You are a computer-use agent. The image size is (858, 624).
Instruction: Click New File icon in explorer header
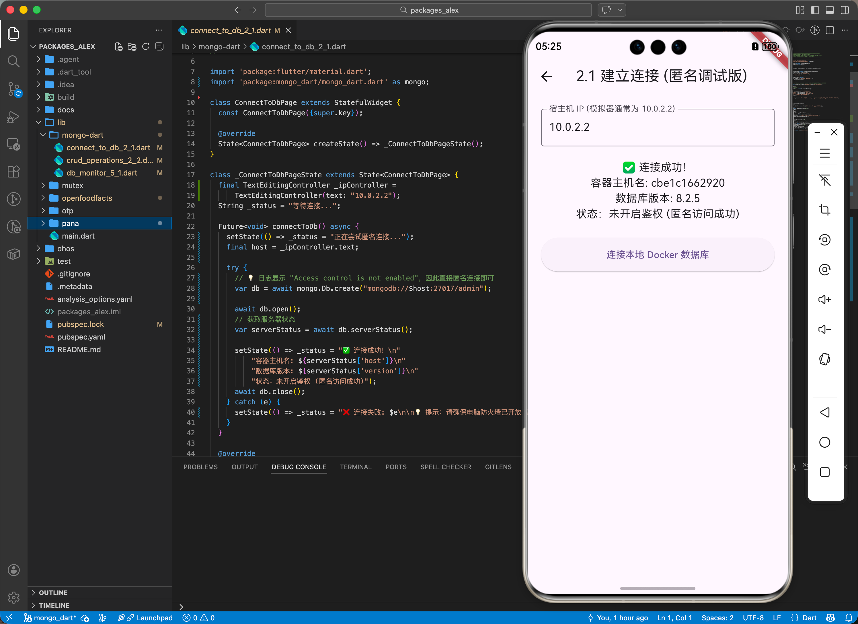coord(118,46)
